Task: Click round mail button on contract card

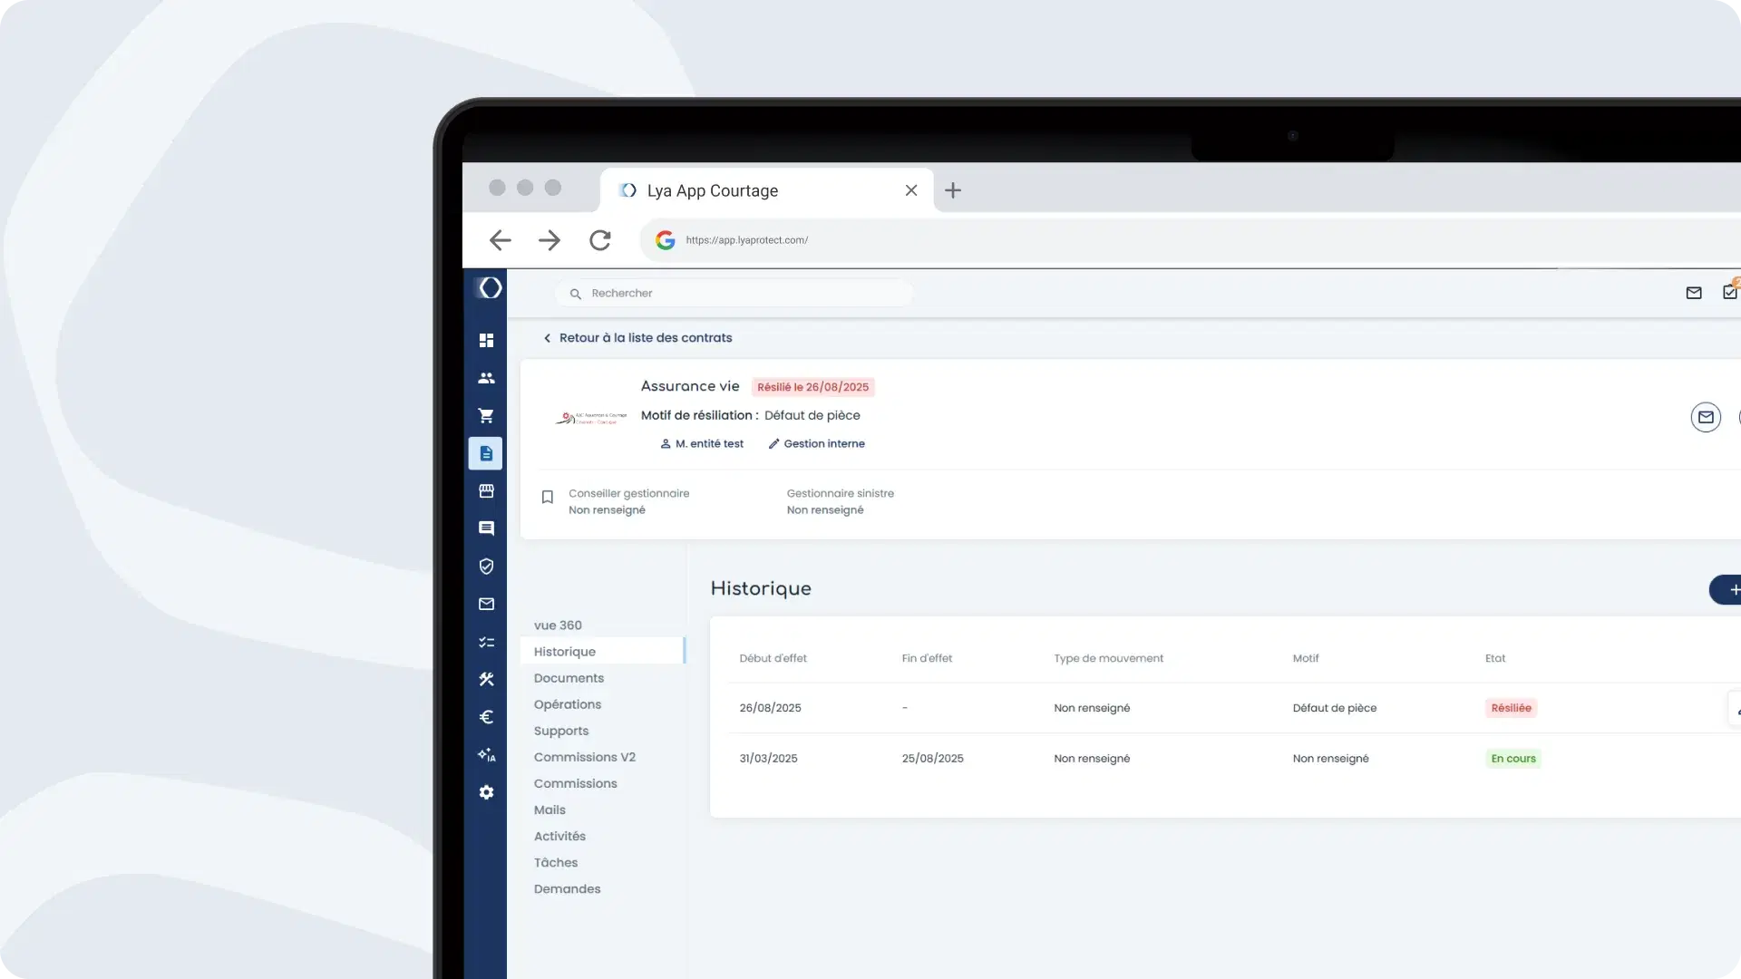Action: [1706, 417]
